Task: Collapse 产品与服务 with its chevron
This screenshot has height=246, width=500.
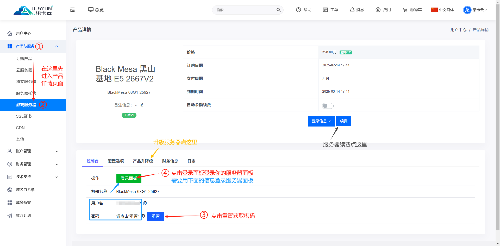Action: click(57, 46)
